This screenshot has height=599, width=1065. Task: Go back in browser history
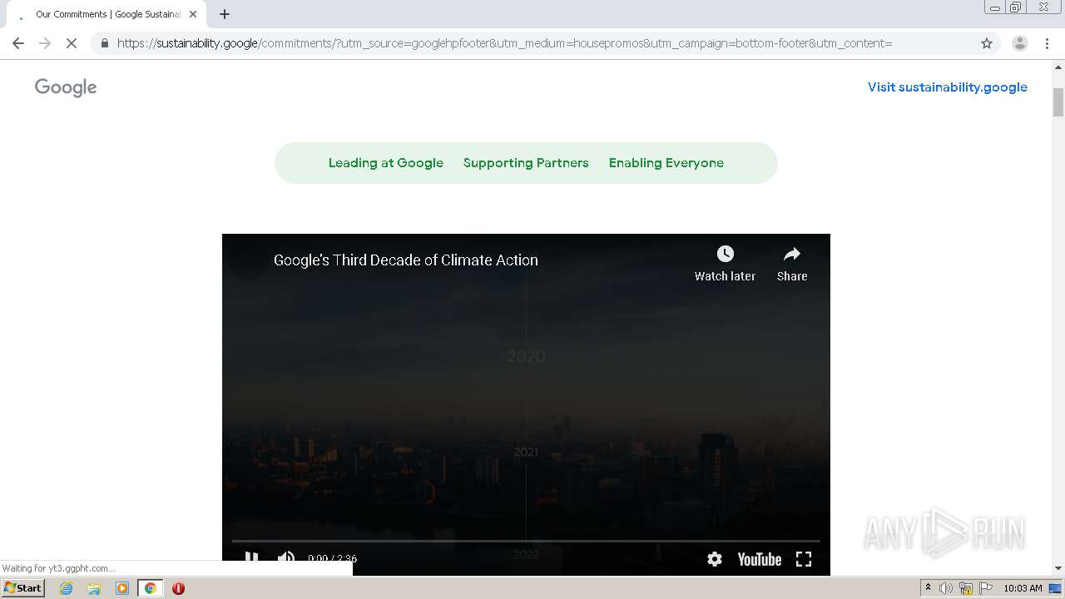tap(18, 43)
